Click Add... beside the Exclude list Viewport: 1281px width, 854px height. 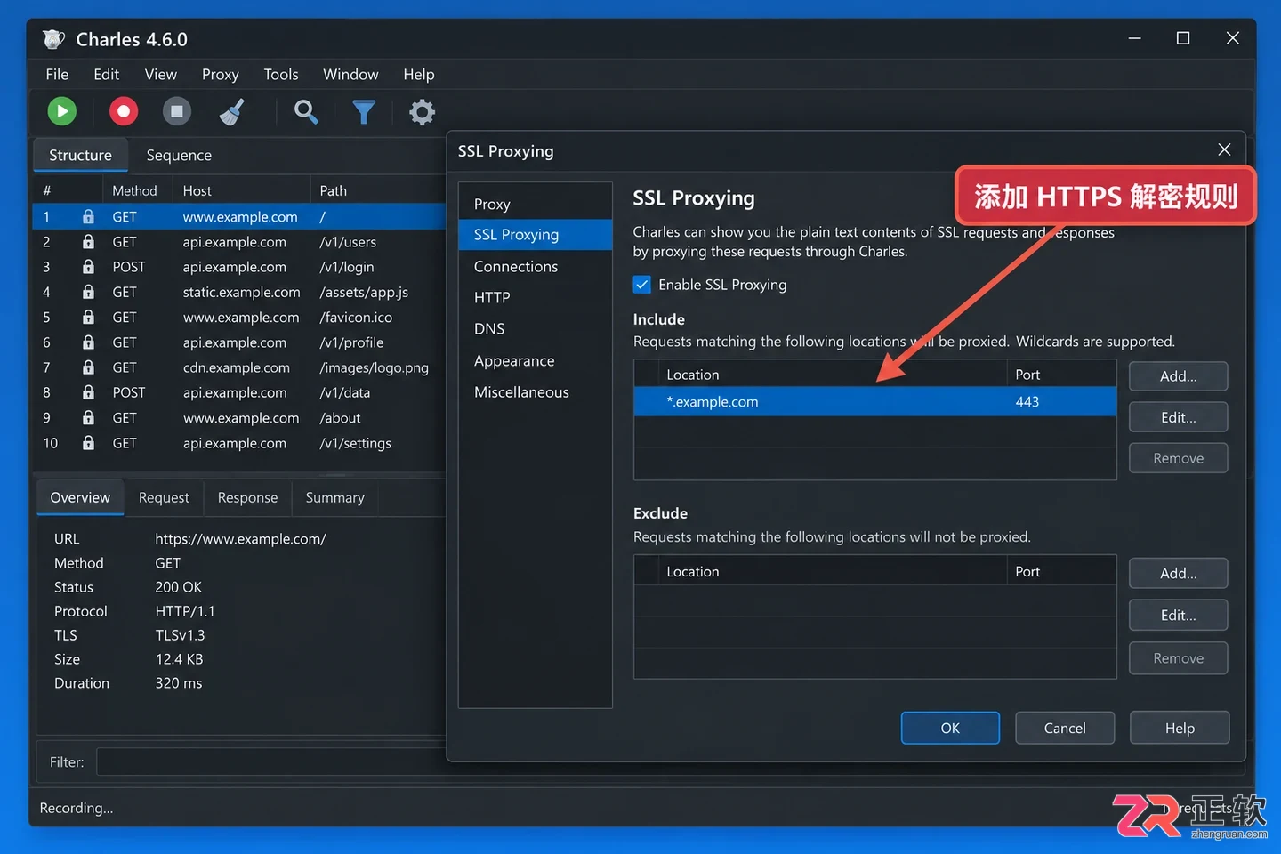(1178, 574)
